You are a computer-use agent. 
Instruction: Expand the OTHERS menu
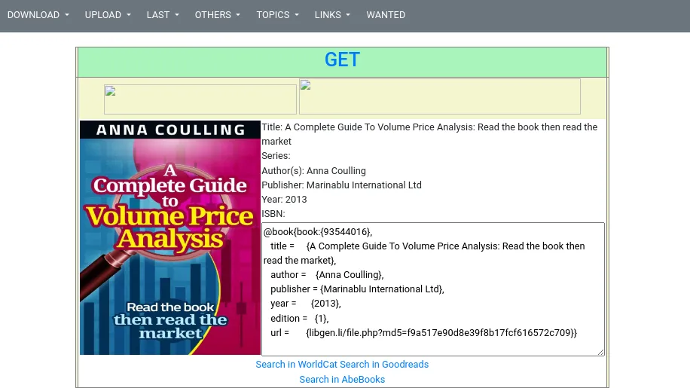click(x=218, y=15)
